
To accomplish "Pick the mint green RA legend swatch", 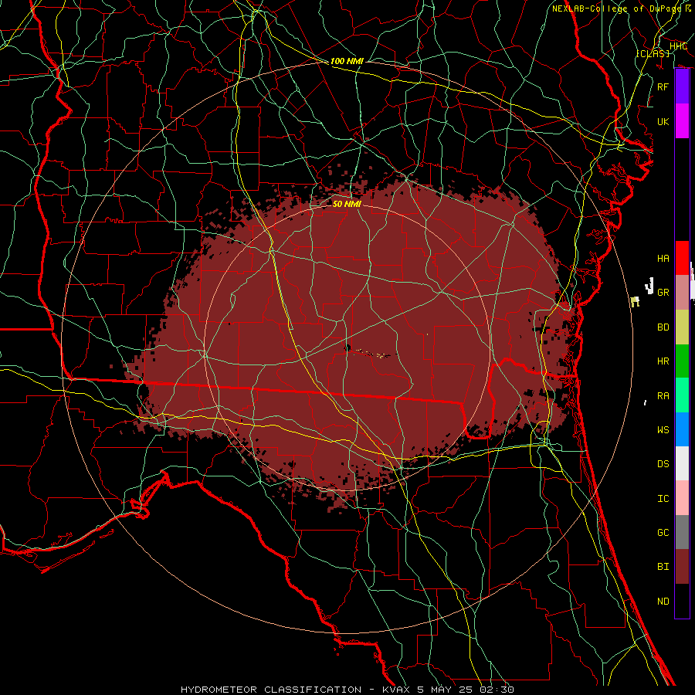I will [x=682, y=395].
